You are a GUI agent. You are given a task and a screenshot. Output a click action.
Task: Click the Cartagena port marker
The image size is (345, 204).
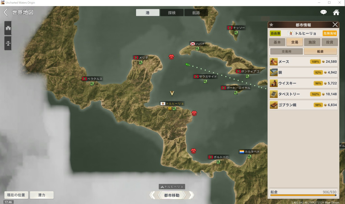click(249, 157)
